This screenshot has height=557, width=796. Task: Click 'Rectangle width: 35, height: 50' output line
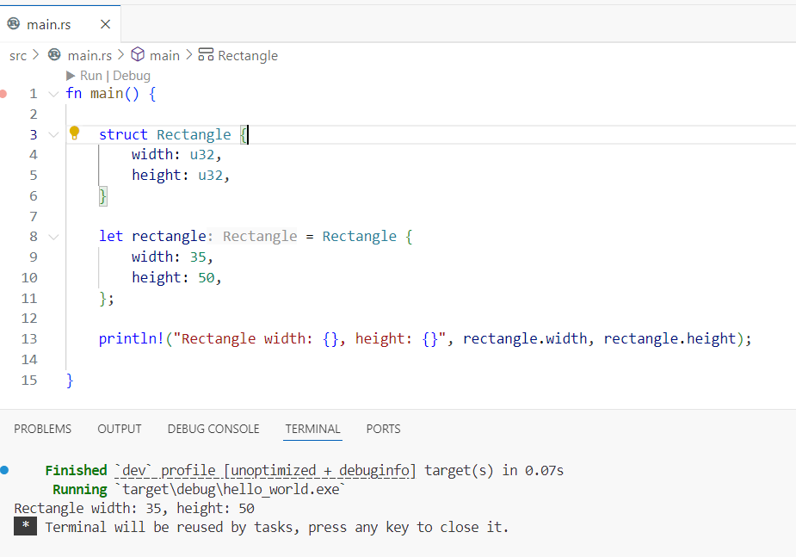click(x=134, y=508)
